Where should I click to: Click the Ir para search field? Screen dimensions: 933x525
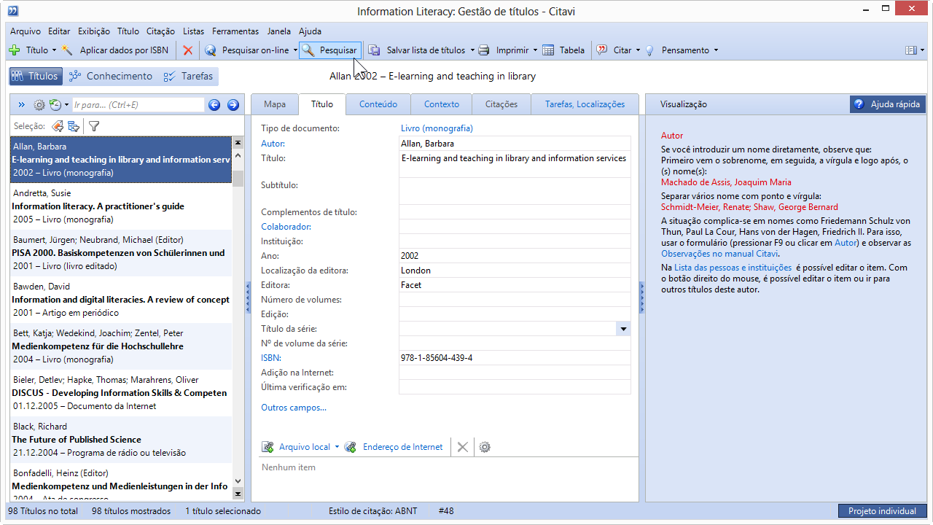pyautogui.click(x=138, y=105)
